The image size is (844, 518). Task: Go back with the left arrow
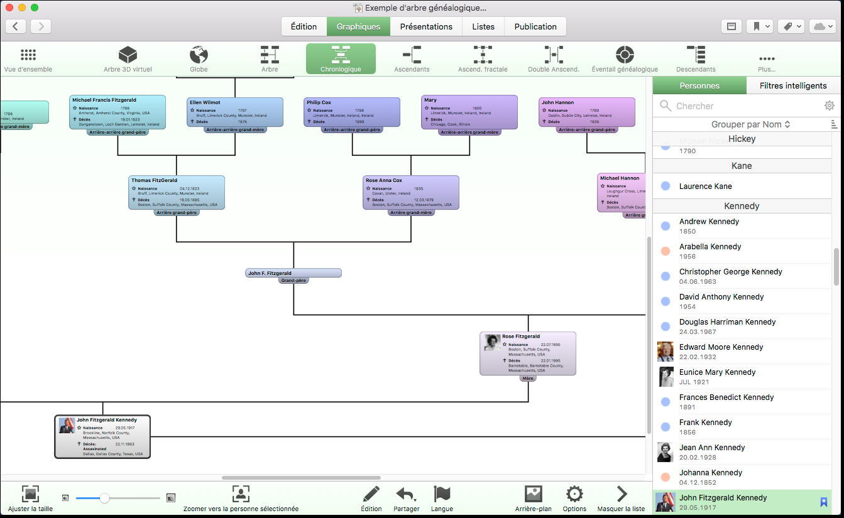pos(16,26)
